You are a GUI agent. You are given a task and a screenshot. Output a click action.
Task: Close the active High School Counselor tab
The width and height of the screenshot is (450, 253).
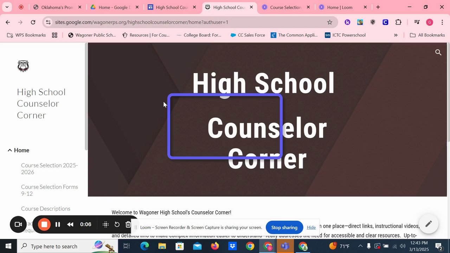click(x=251, y=7)
